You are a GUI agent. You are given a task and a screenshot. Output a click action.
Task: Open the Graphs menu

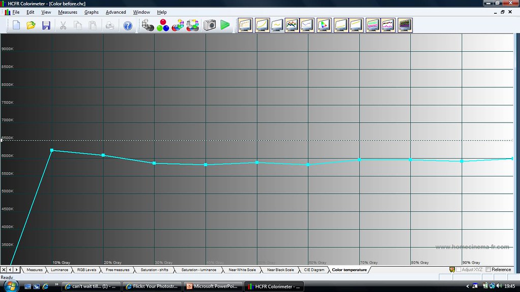tap(91, 12)
